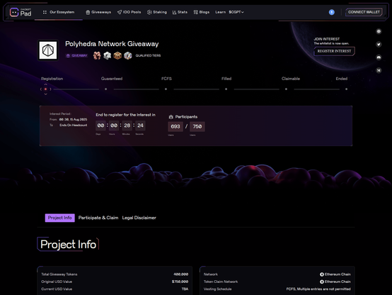Click the first qualified tier badge icon
This screenshot has width=392, height=295.
point(97,55)
